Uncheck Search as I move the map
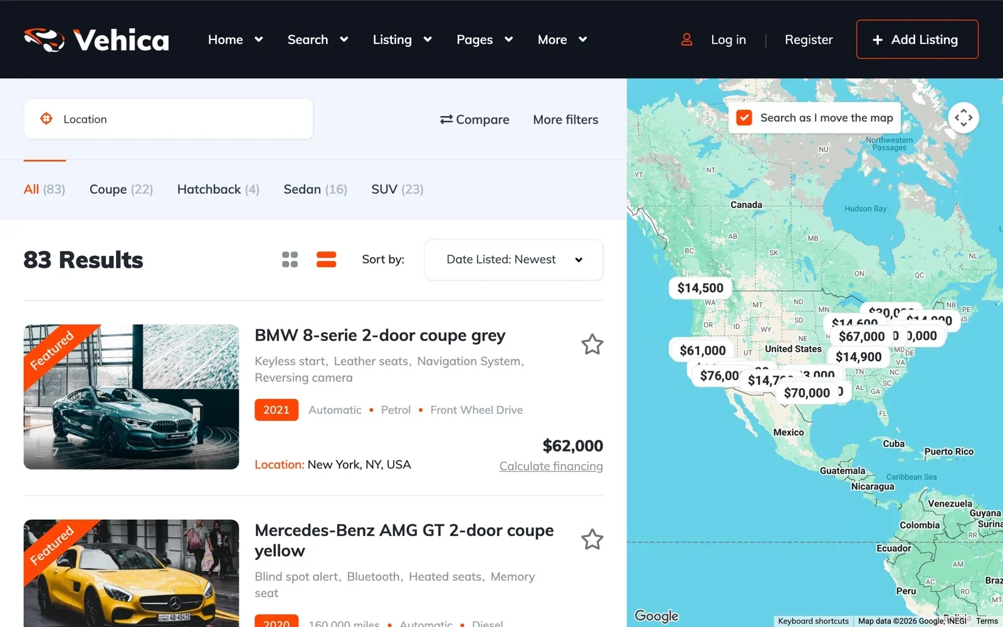 [x=744, y=118]
